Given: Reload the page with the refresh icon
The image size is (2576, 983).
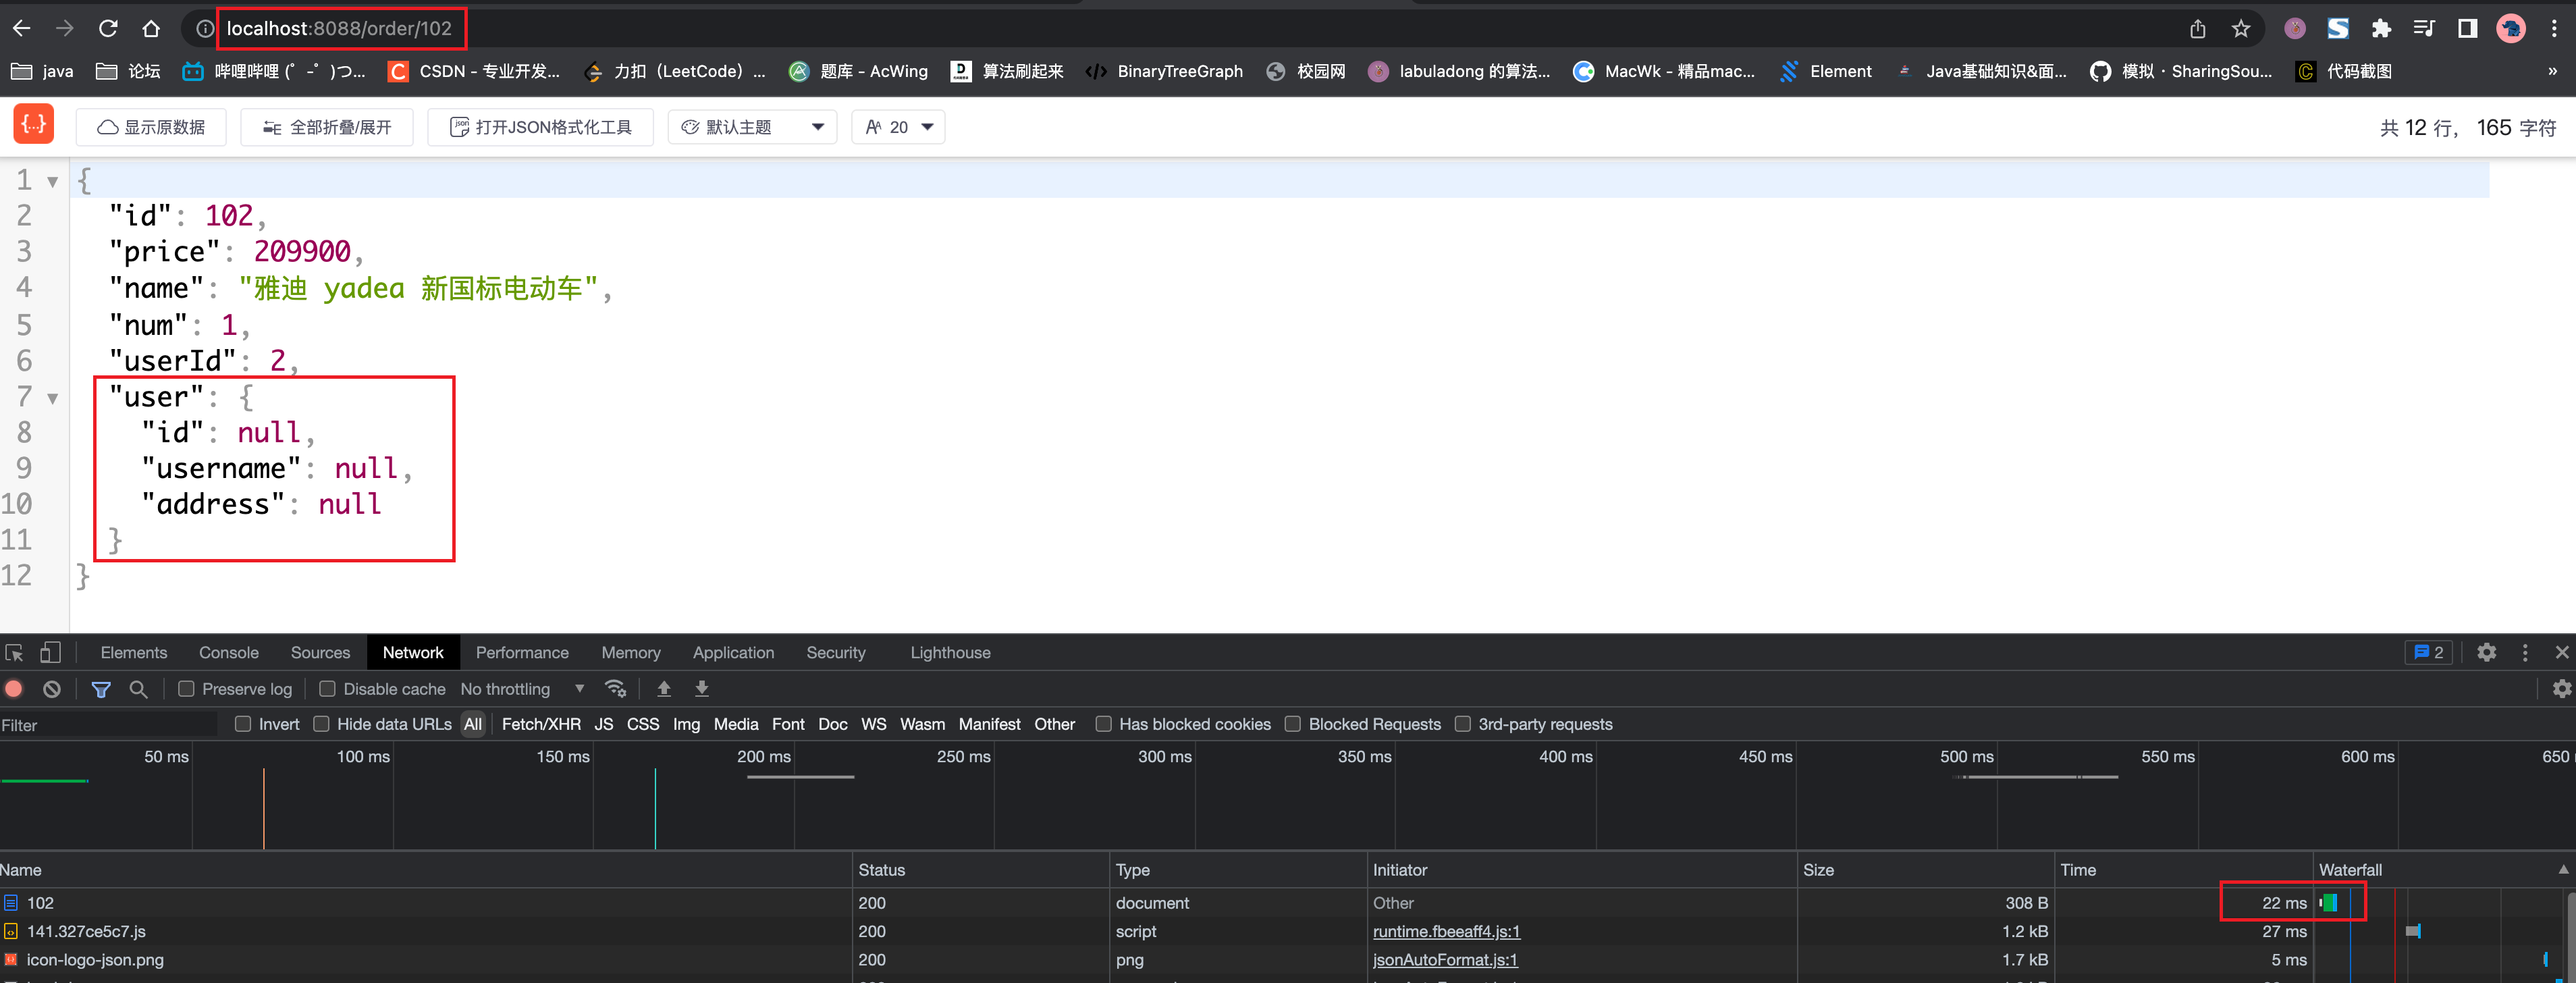Looking at the screenshot, I should [108, 28].
